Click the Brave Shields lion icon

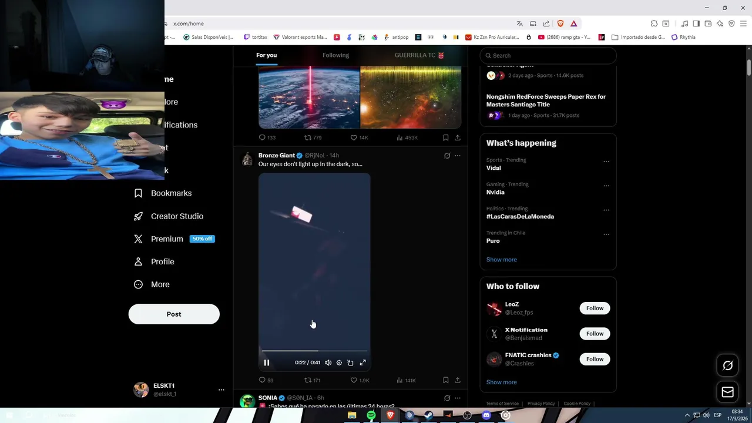(560, 23)
